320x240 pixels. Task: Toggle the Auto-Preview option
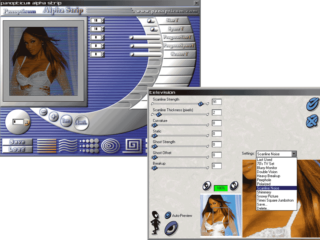pyautogui.click(x=168, y=215)
